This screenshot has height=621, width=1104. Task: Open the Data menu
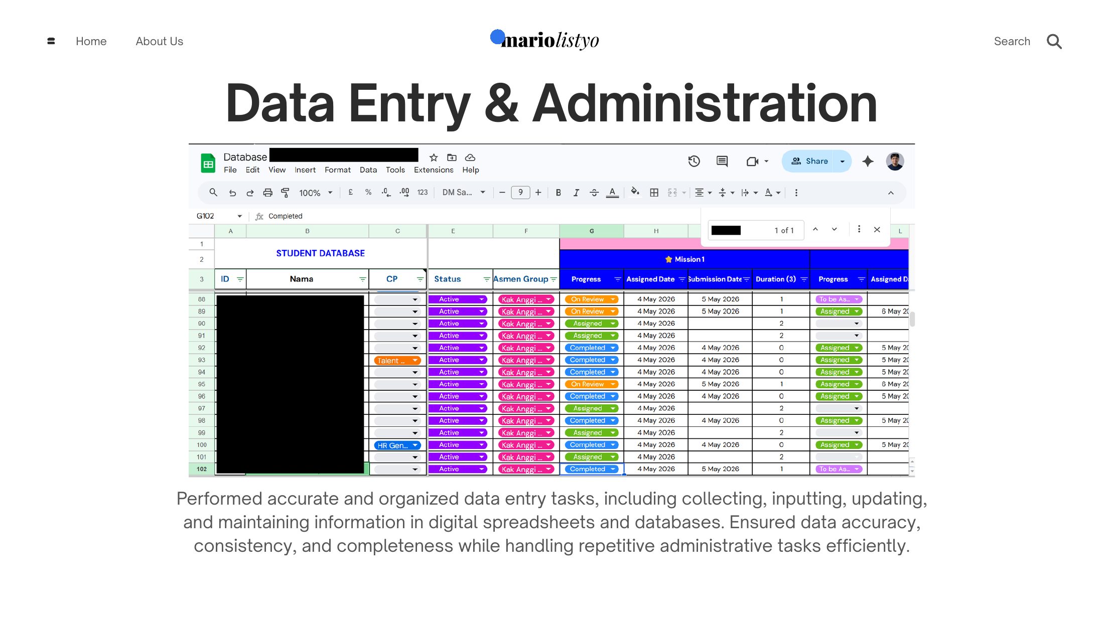pyautogui.click(x=368, y=170)
